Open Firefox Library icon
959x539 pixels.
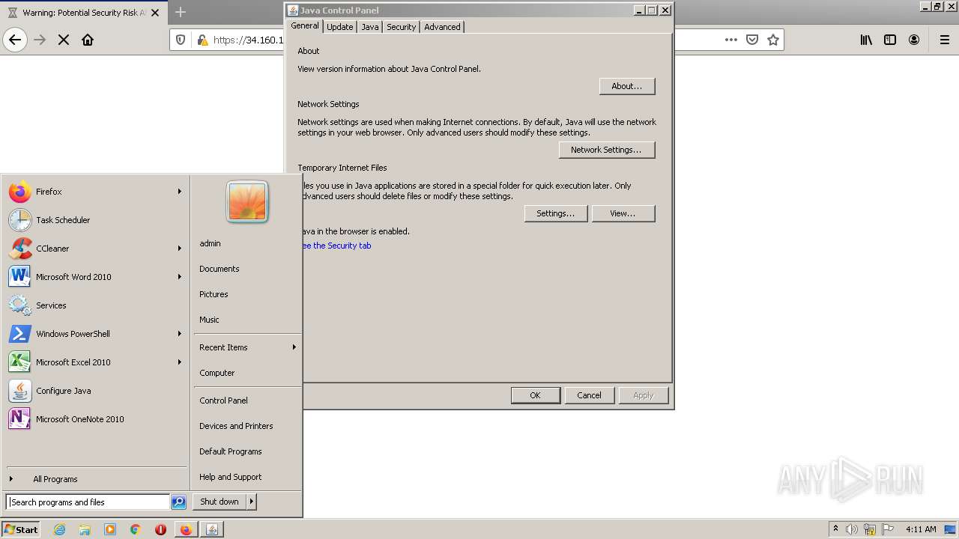tap(866, 40)
